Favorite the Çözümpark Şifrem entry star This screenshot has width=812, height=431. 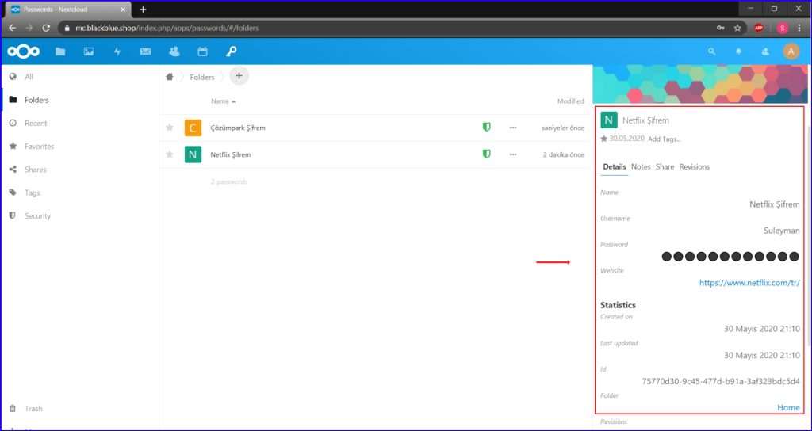(x=170, y=128)
